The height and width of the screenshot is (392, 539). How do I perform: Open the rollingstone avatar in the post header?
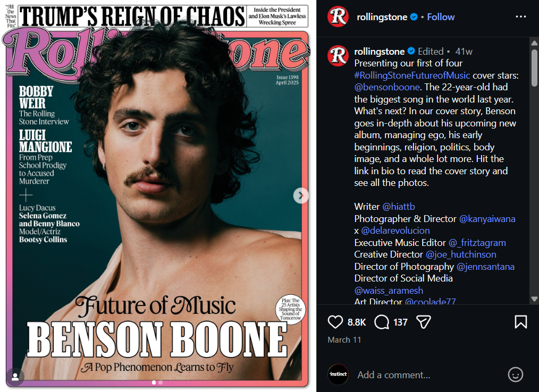(338, 16)
